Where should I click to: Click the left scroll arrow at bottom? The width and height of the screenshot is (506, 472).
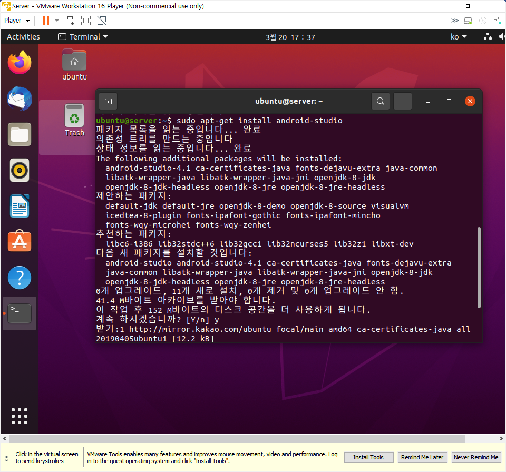tap(5, 438)
